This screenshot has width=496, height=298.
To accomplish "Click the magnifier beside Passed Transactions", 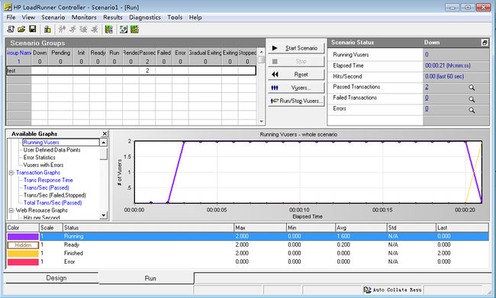I will coord(472,88).
